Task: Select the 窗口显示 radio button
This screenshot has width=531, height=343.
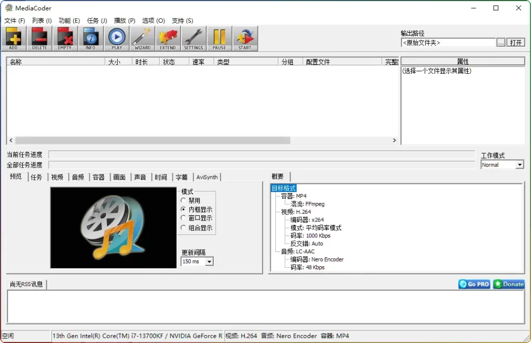Action: 183,218
